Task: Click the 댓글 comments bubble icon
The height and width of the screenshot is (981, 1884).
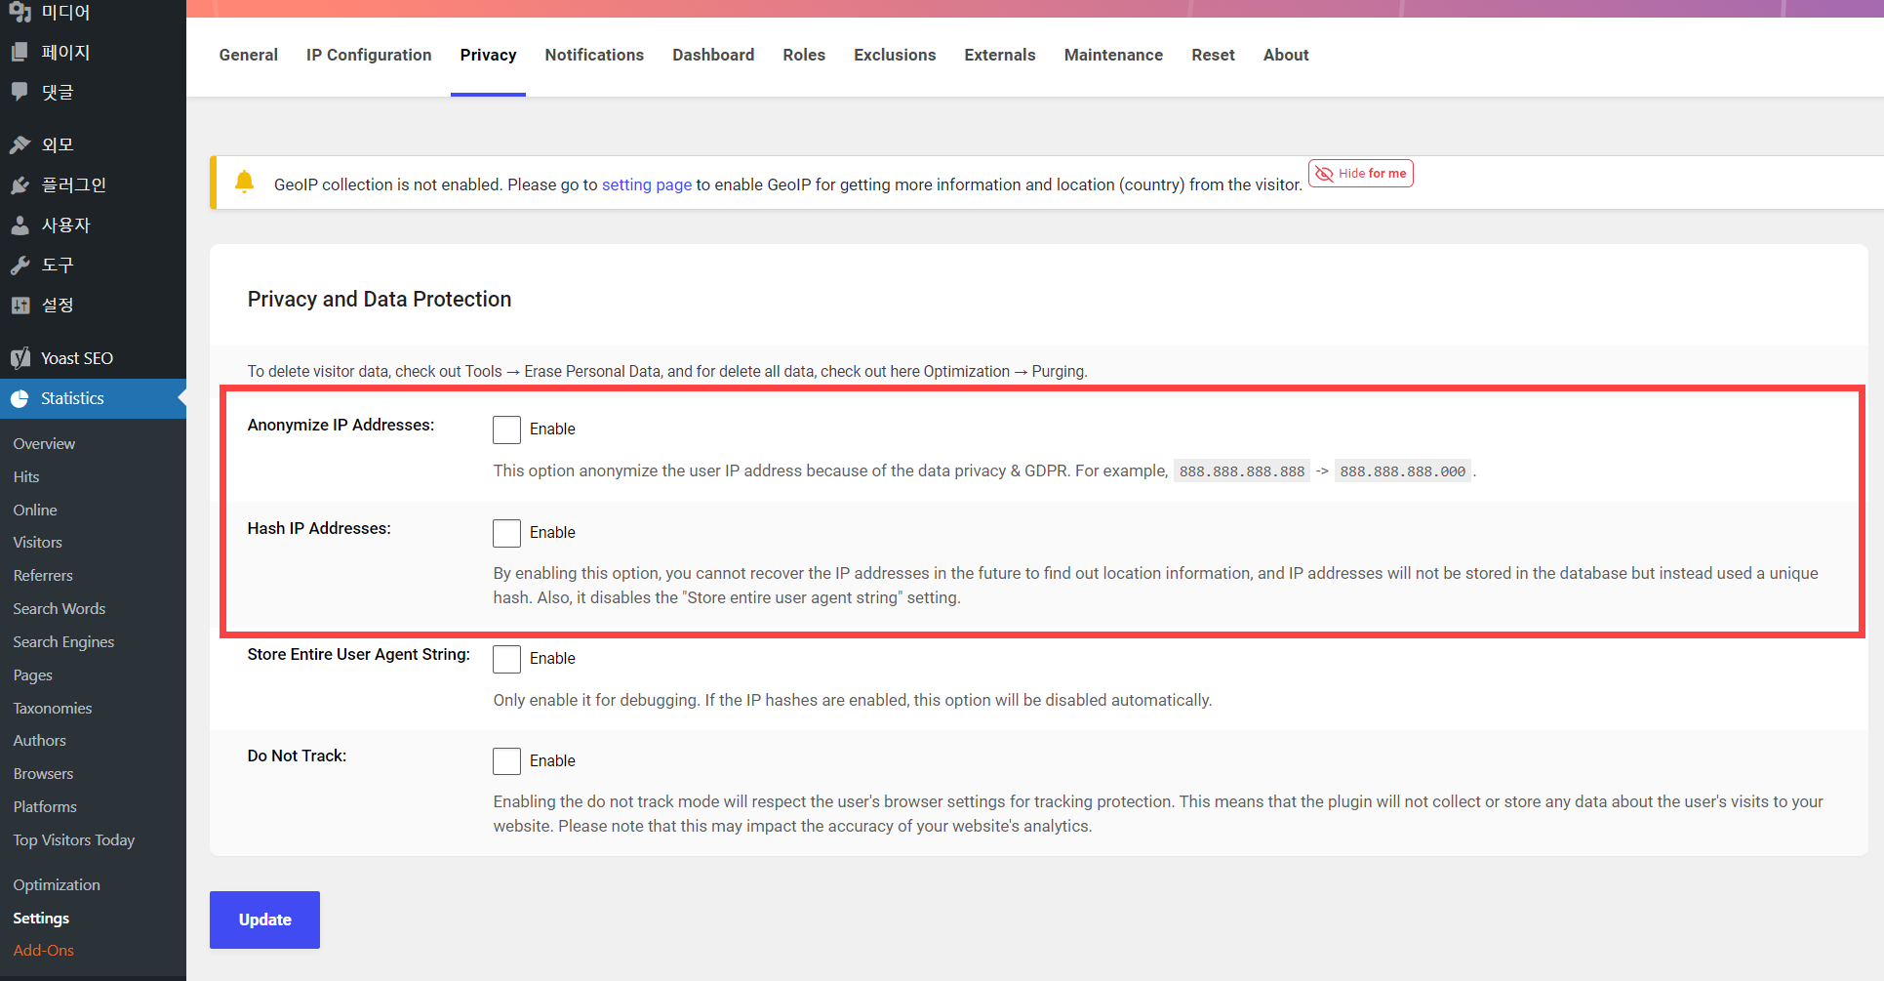Action: [20, 92]
